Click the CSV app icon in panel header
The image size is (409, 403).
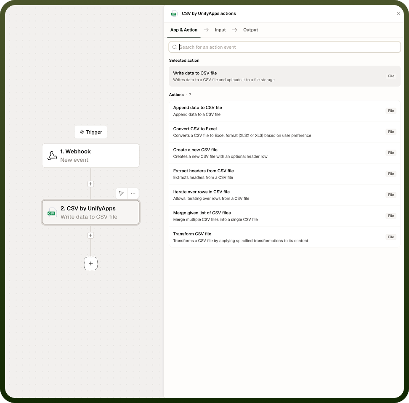(174, 13)
